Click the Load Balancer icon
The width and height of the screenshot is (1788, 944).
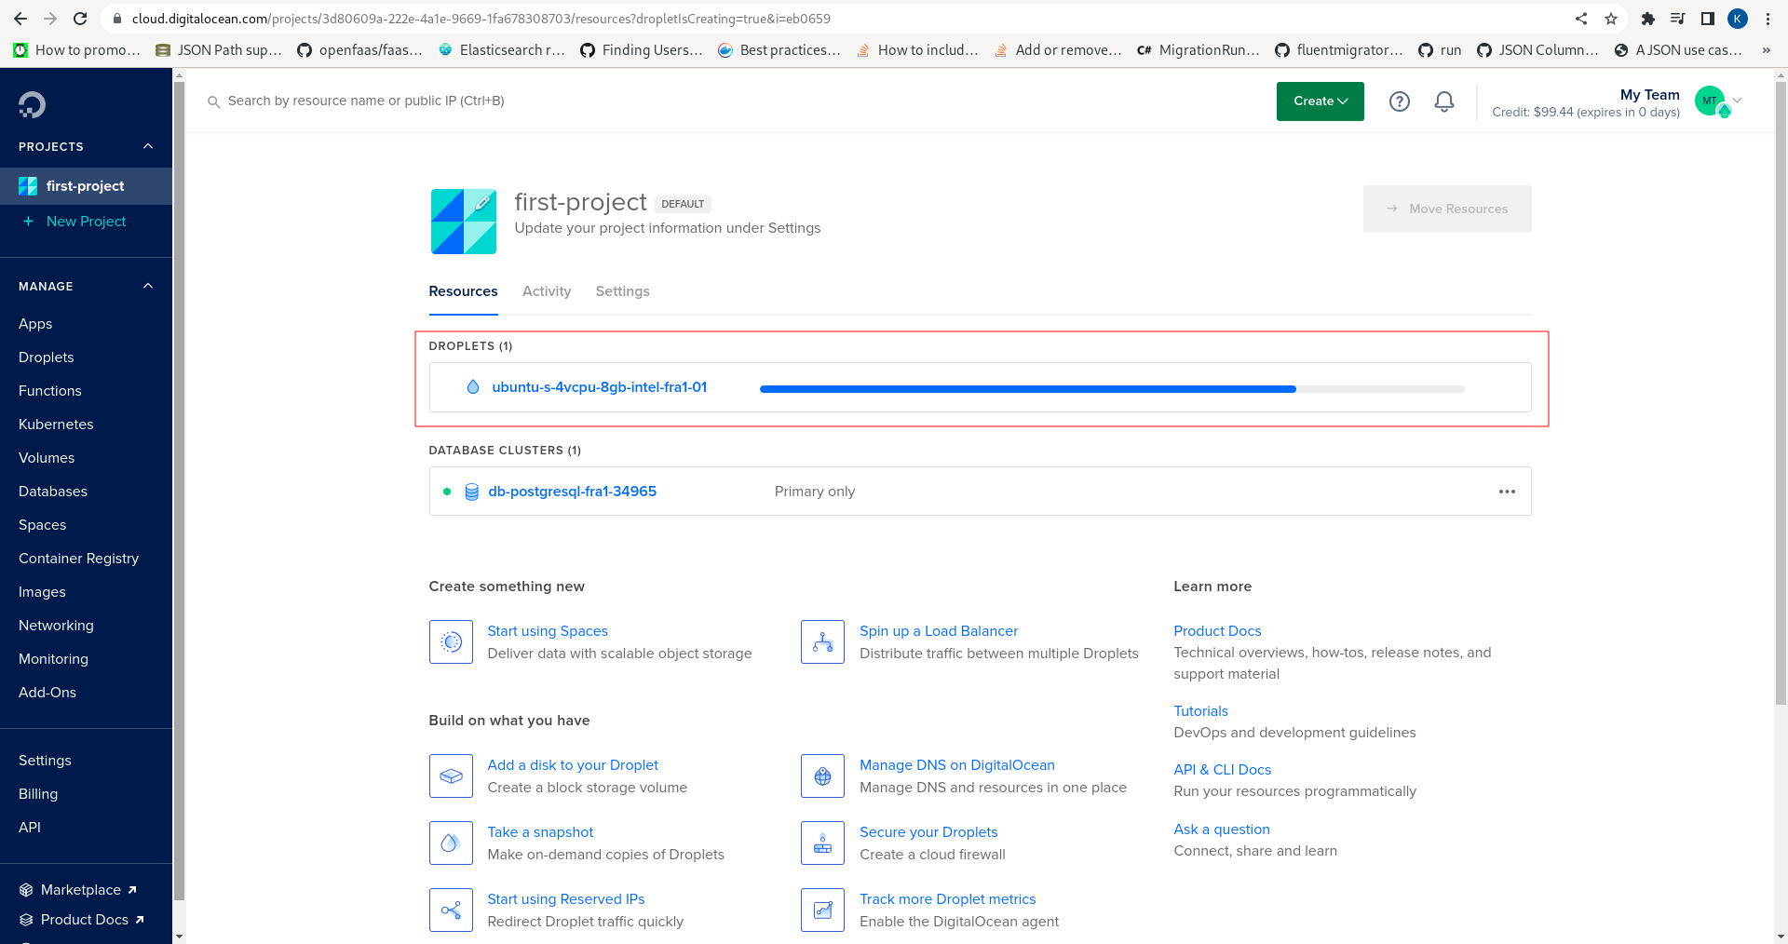[822, 641]
